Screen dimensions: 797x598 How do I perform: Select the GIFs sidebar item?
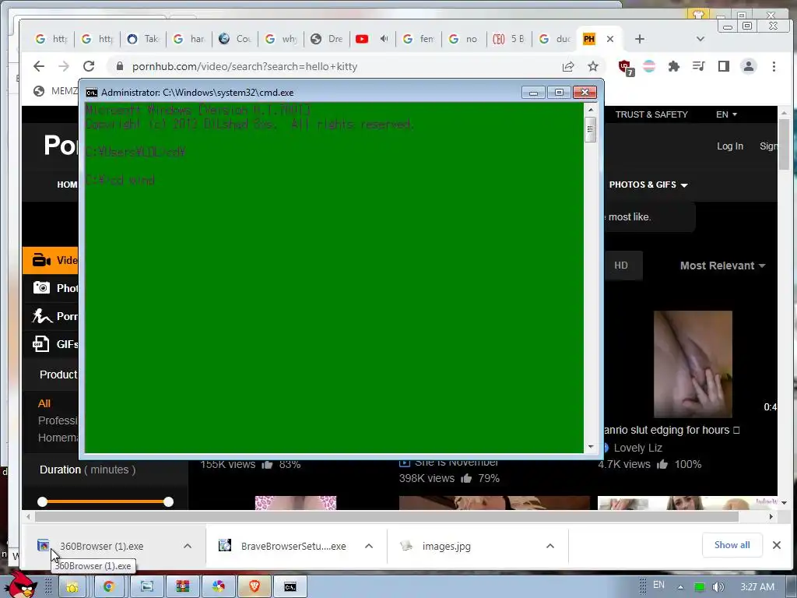[x=51, y=343]
